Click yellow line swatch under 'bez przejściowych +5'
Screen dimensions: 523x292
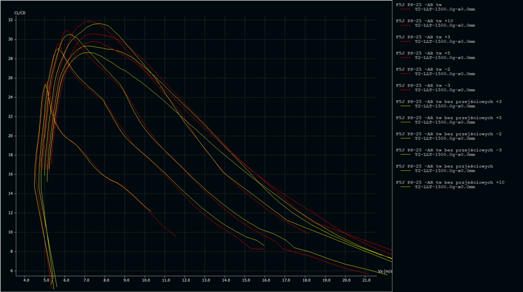click(406, 122)
